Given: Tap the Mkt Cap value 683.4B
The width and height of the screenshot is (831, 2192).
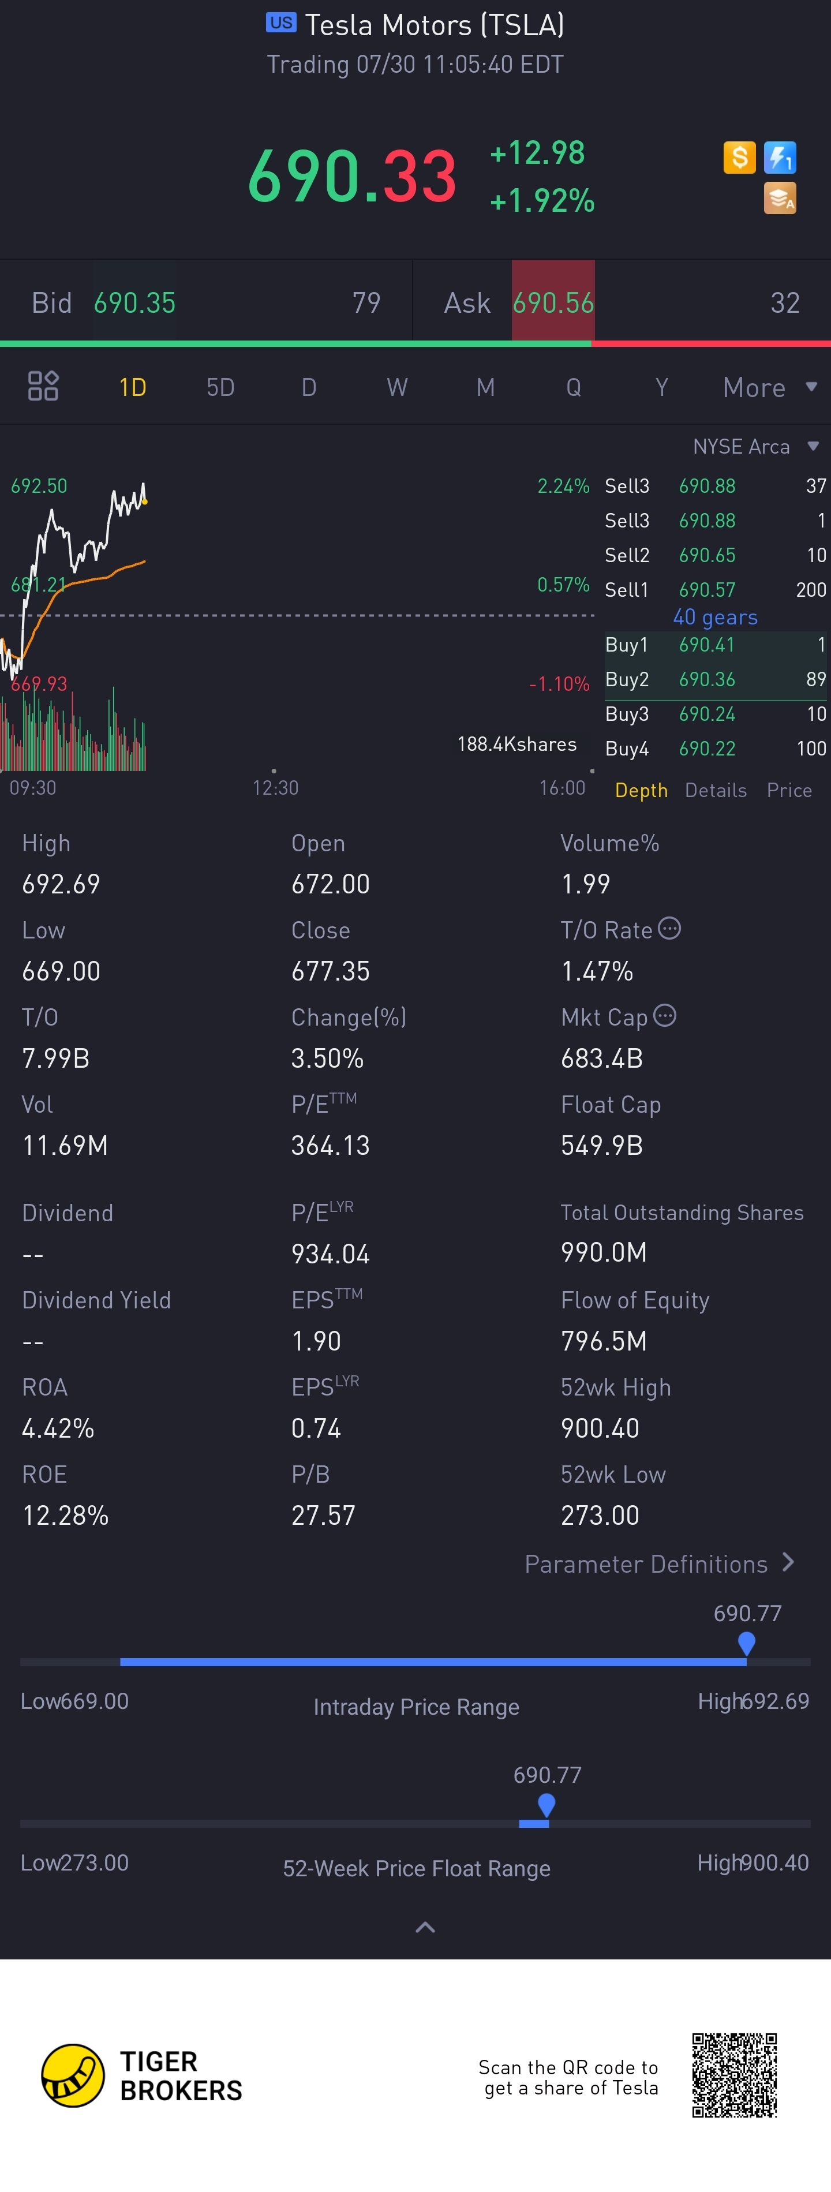Looking at the screenshot, I should point(602,1058).
